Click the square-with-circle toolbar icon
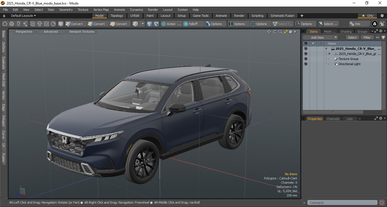The width and height of the screenshot is (387, 207). 46,24
